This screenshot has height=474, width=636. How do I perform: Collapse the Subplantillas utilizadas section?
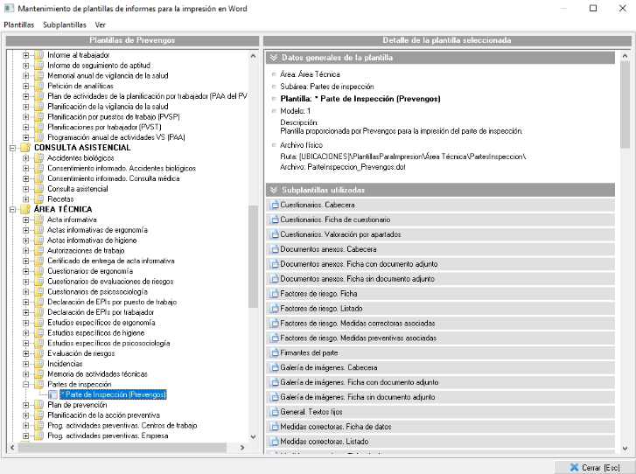[273, 190]
